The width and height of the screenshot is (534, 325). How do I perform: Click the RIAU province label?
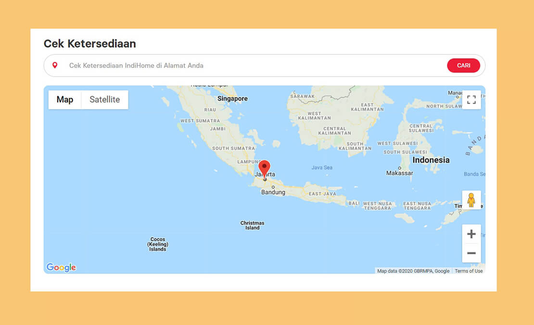(210, 110)
